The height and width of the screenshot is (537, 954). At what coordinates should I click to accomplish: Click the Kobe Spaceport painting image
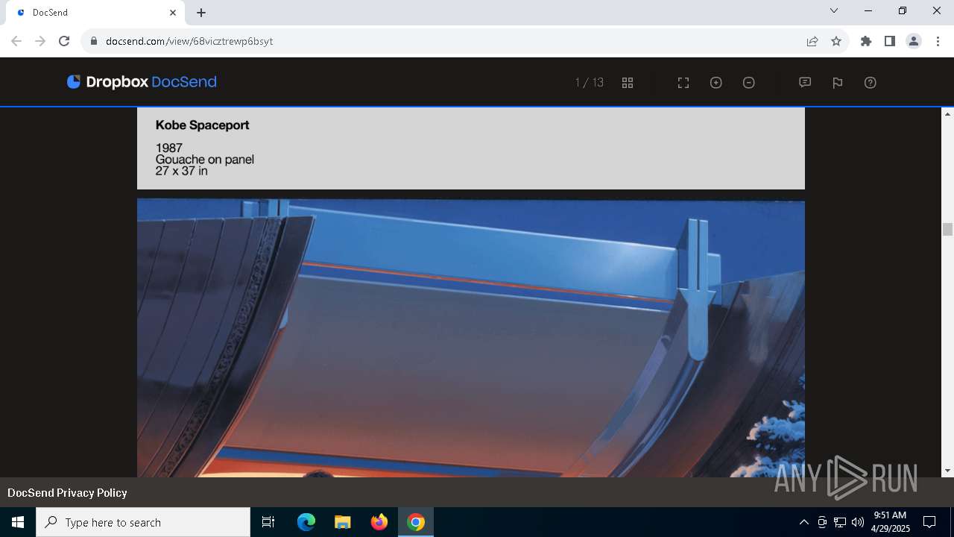pos(471,338)
